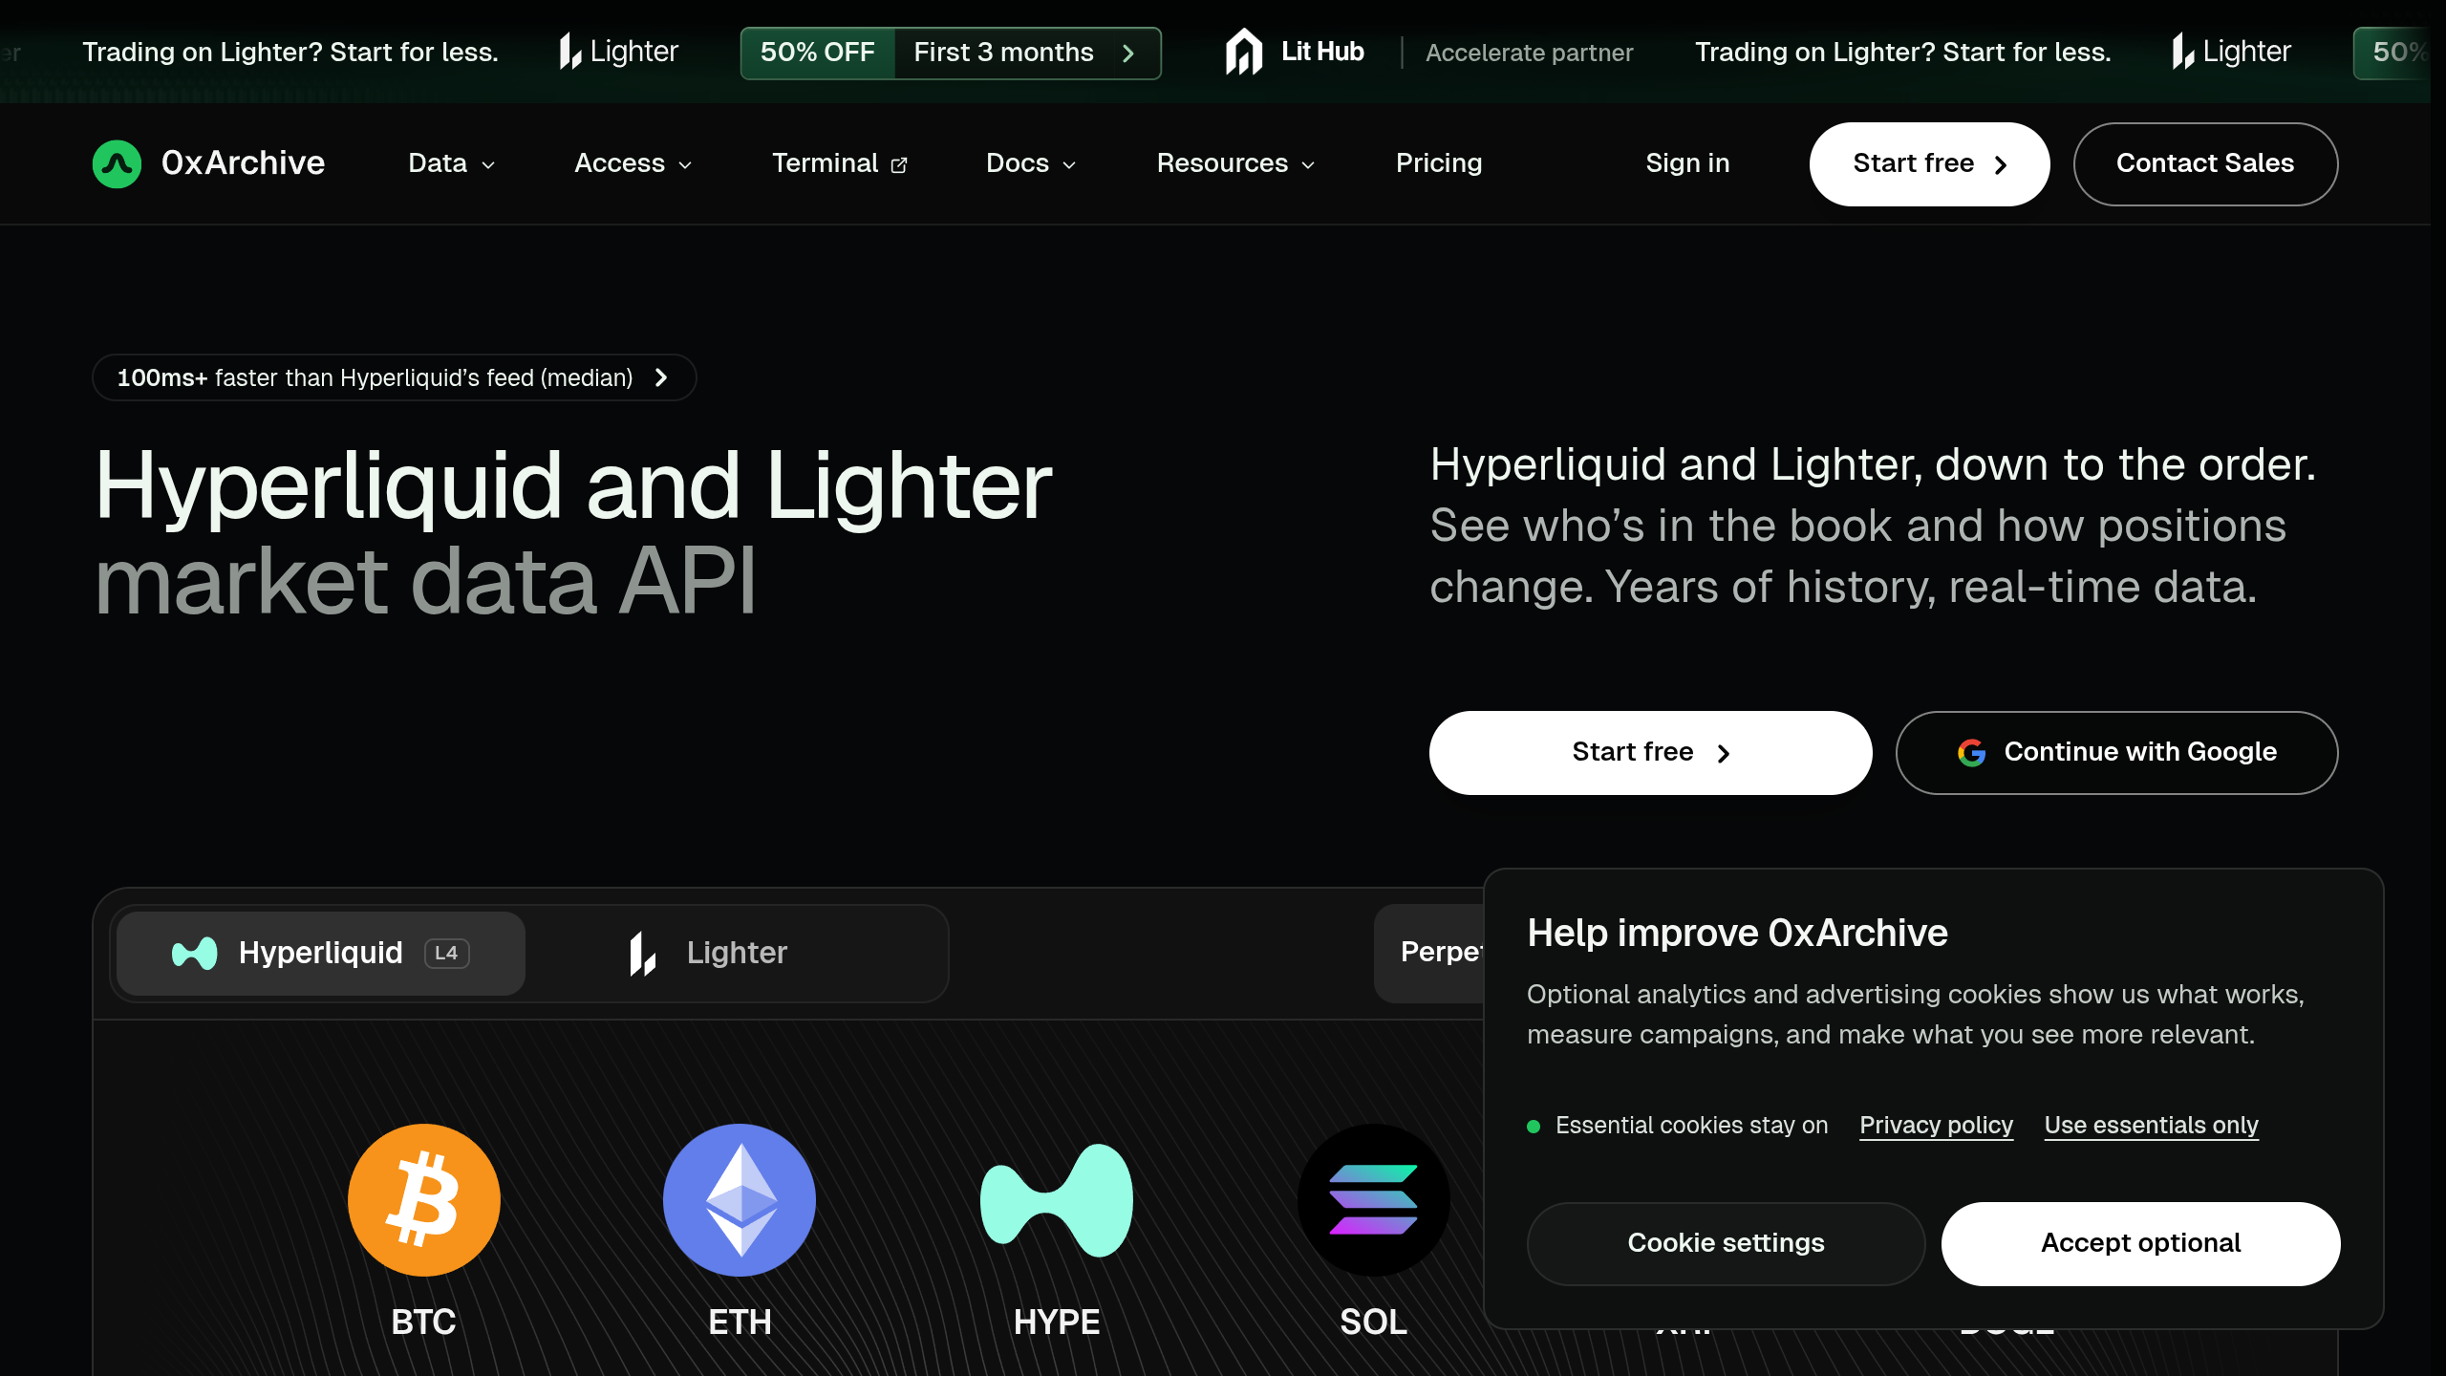Click the external-link icon next to Terminal
The image size is (2446, 1376).
899,165
